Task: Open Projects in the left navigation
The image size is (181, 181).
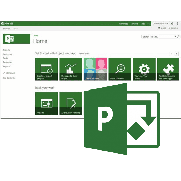Action: [x=6, y=50]
